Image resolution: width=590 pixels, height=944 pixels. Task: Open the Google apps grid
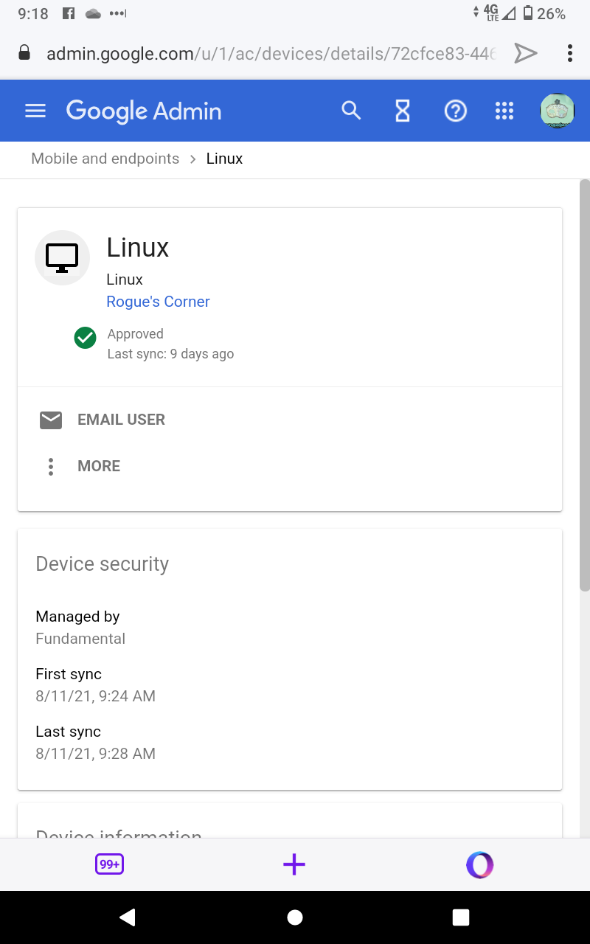coord(504,111)
